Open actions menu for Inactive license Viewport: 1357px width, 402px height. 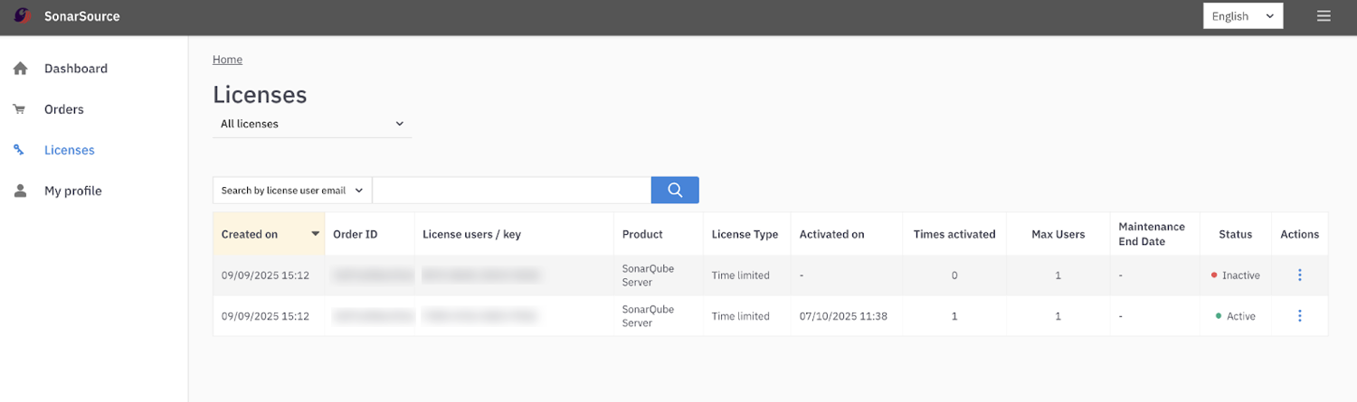point(1299,276)
